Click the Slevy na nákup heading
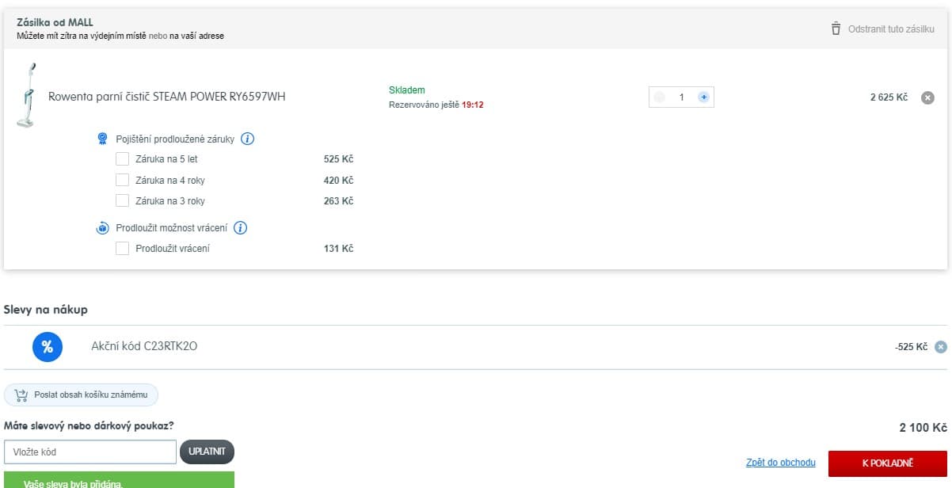952x488 pixels. (46, 310)
